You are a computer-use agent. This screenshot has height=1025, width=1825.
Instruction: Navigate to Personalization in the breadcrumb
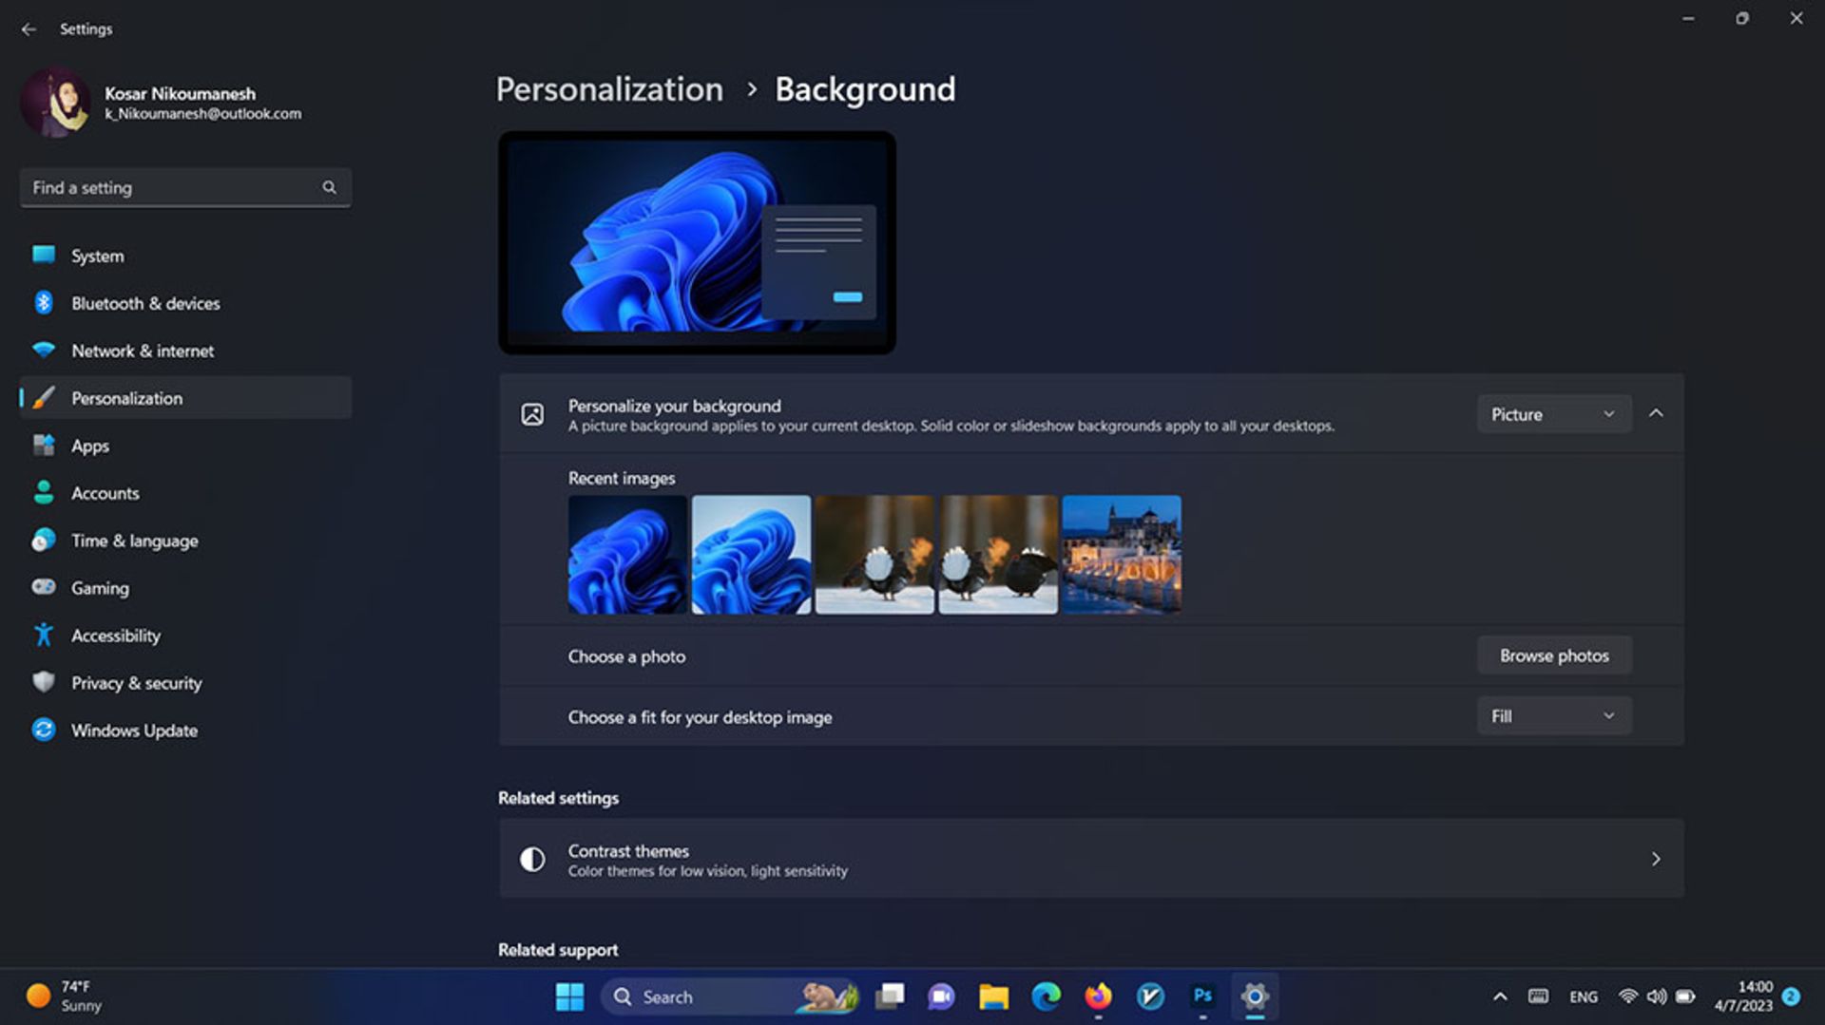click(x=609, y=89)
